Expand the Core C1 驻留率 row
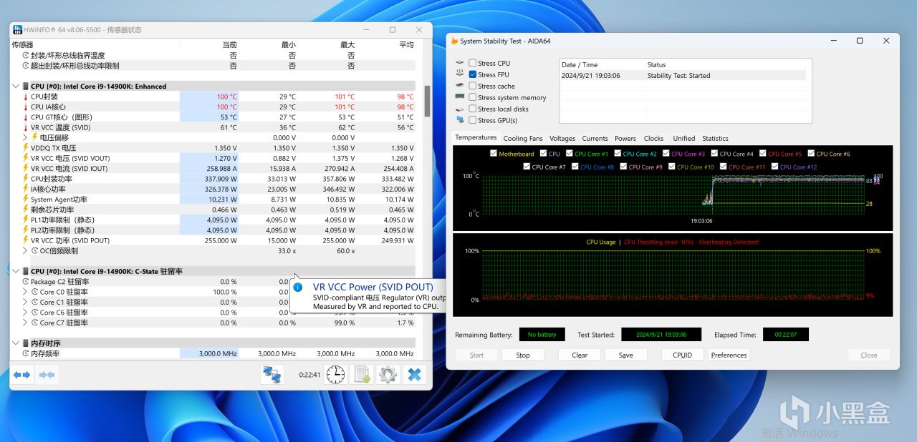 (25, 303)
